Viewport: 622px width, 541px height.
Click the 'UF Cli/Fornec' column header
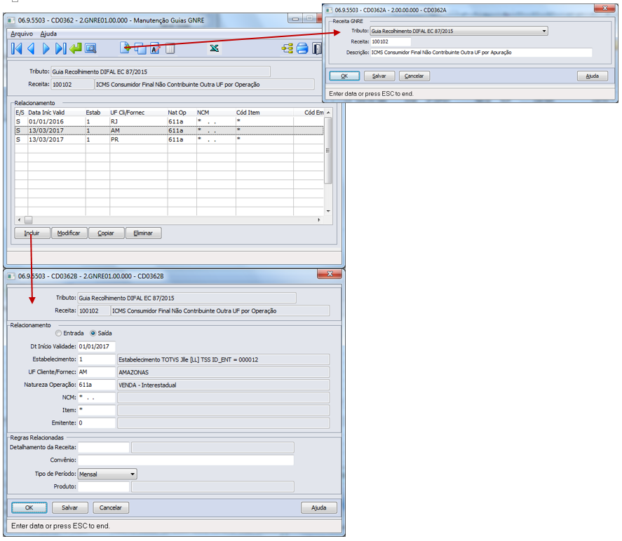tap(138, 113)
